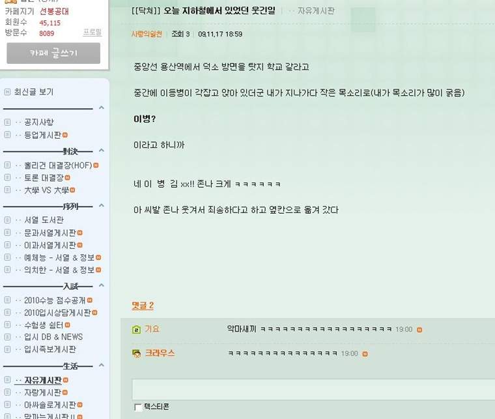The image size is (495, 419).
Task: Click into the comment text input box
Action: pos(313,390)
